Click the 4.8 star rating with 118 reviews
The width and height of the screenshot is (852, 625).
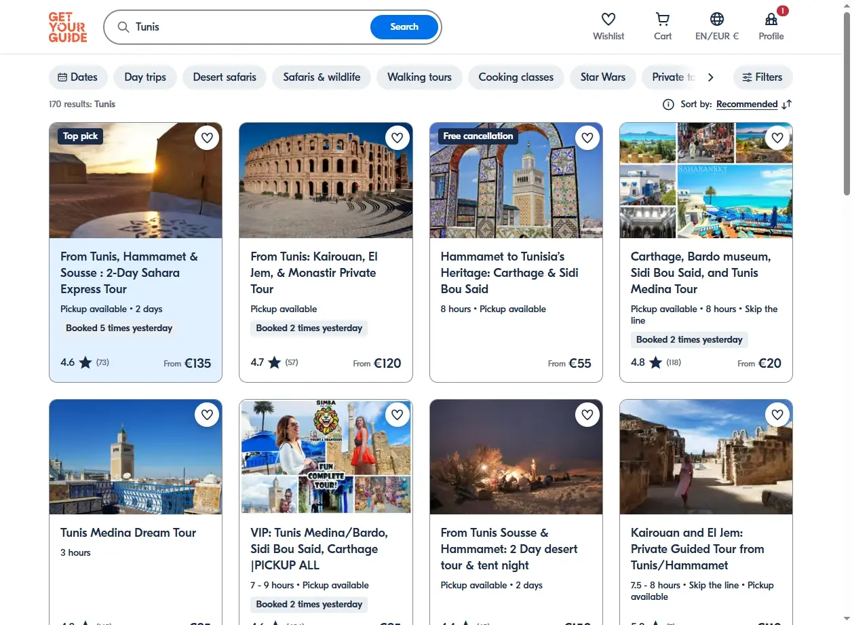pos(656,362)
